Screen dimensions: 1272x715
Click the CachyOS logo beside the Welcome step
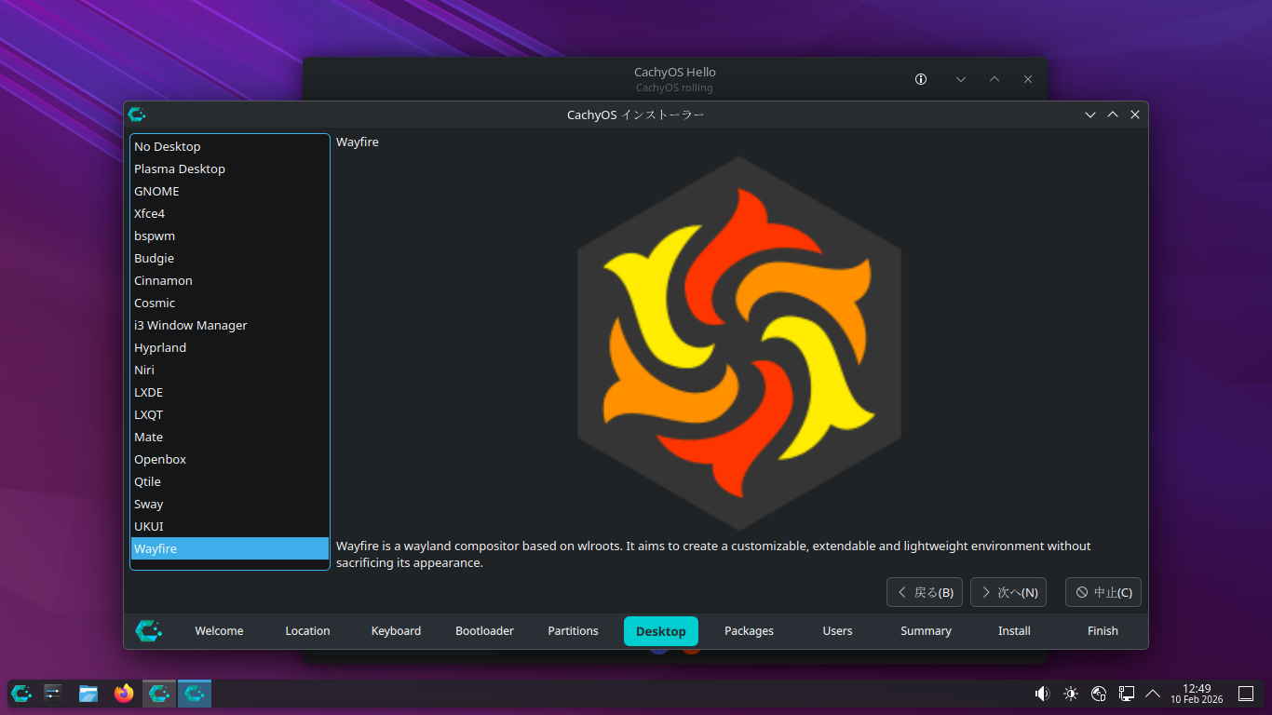(149, 630)
